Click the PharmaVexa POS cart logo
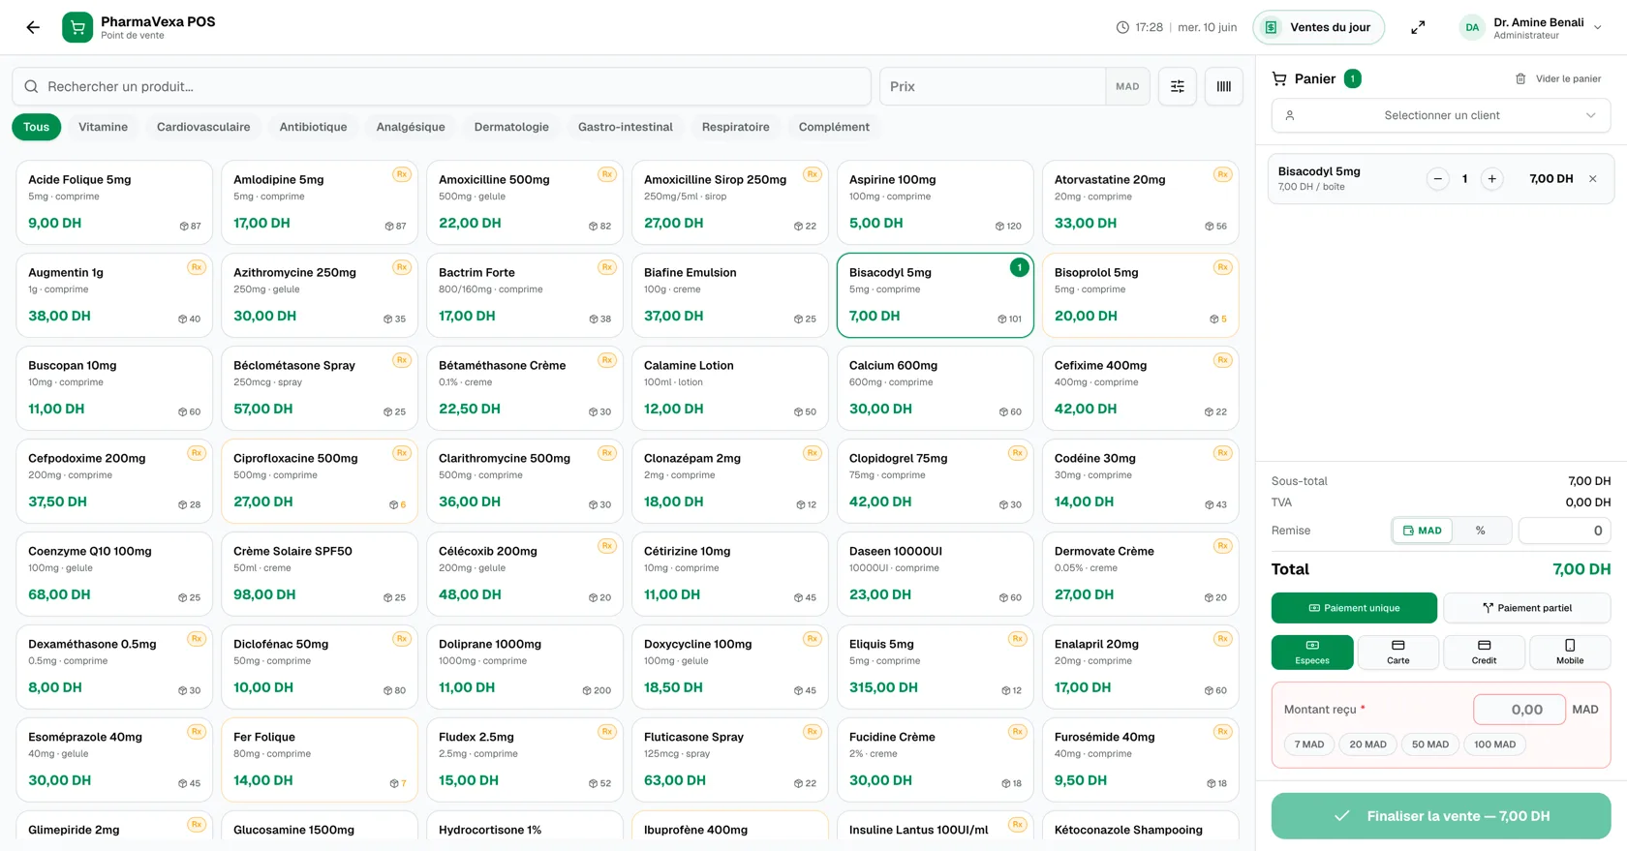 click(77, 27)
